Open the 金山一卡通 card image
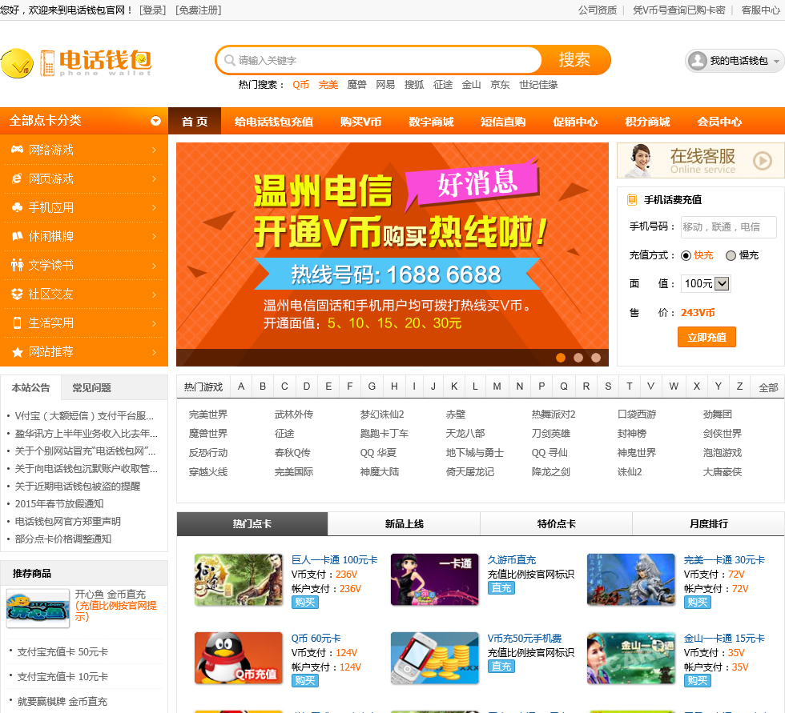The image size is (785, 713). point(631,658)
